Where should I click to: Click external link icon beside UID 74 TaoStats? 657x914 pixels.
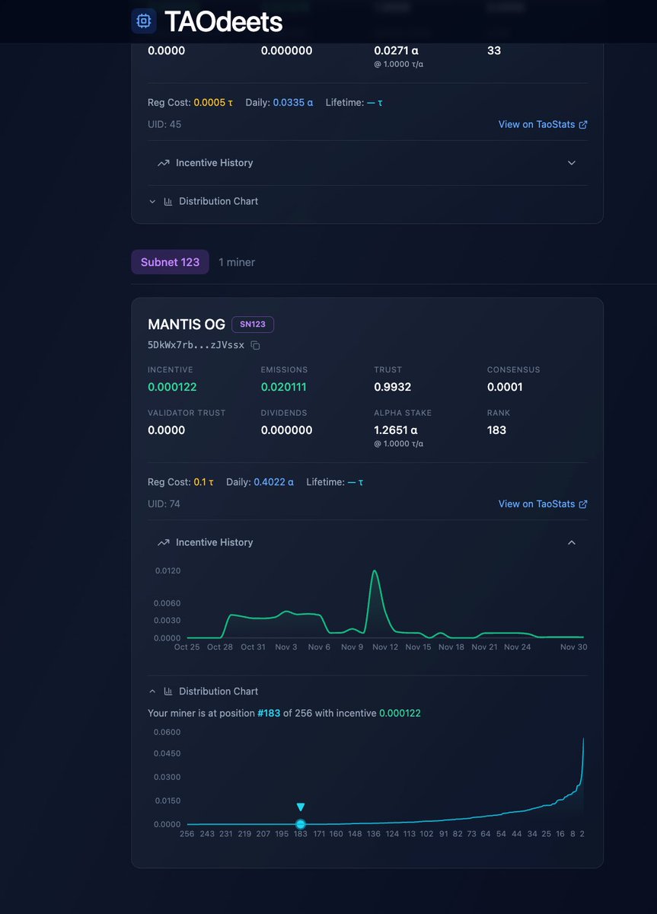(583, 503)
